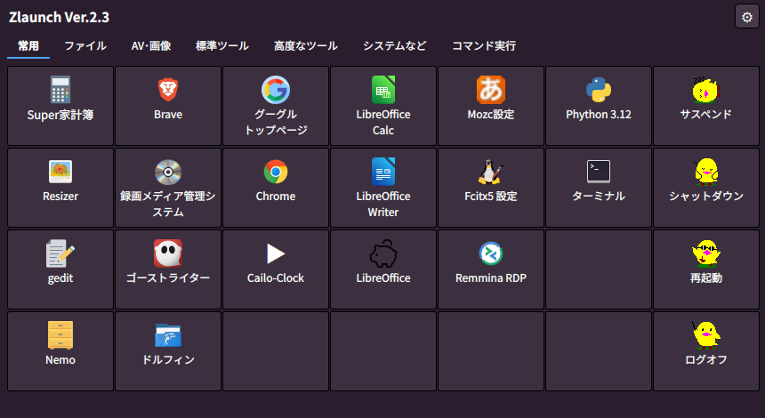Open LibreOffice Writer icon
The image size is (765, 418).
click(x=383, y=172)
